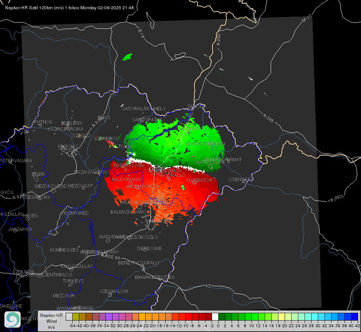
Task: Click the TISZAUJVAROS label
Action: pos(90,172)
